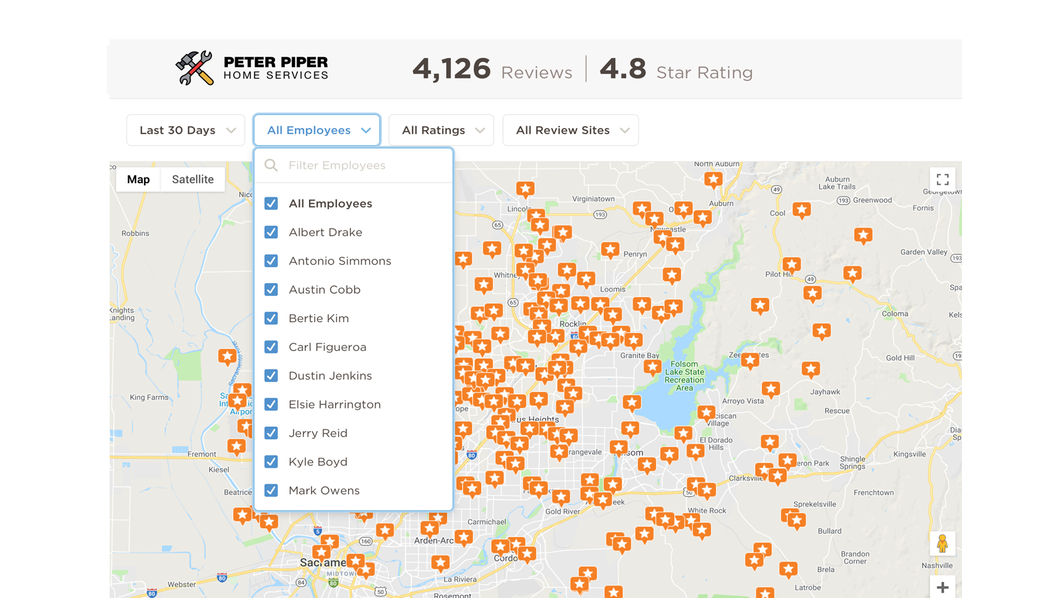Click the review marker next to Cool

tap(802, 210)
